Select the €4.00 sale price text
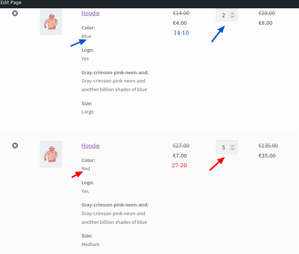The height and width of the screenshot is (254, 299). (180, 23)
